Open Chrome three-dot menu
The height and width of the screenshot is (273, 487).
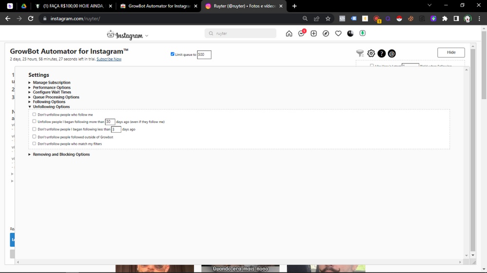point(479,18)
